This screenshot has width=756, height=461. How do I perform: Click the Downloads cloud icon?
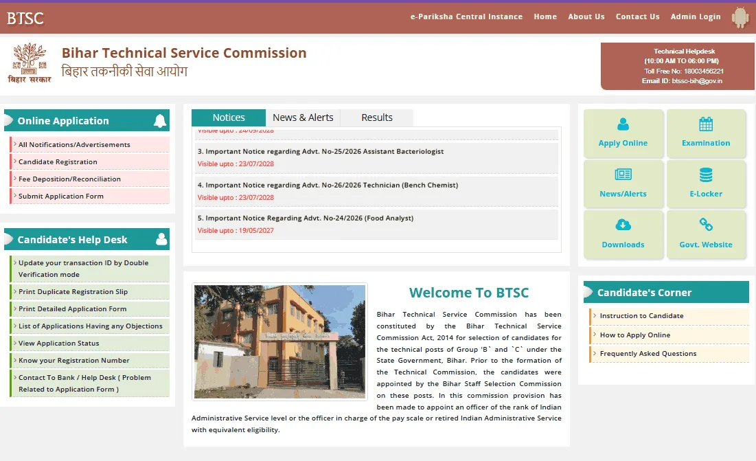tap(623, 225)
